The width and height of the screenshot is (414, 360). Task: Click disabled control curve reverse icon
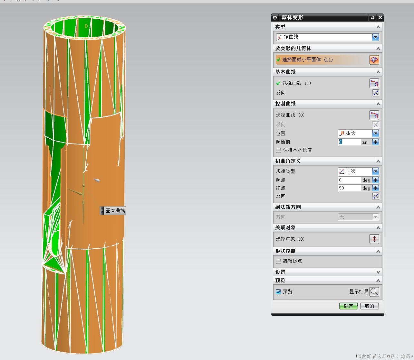click(x=375, y=125)
